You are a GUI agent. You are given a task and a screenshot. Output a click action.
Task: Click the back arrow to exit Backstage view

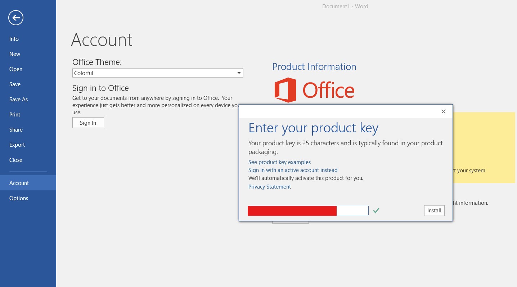coord(15,17)
